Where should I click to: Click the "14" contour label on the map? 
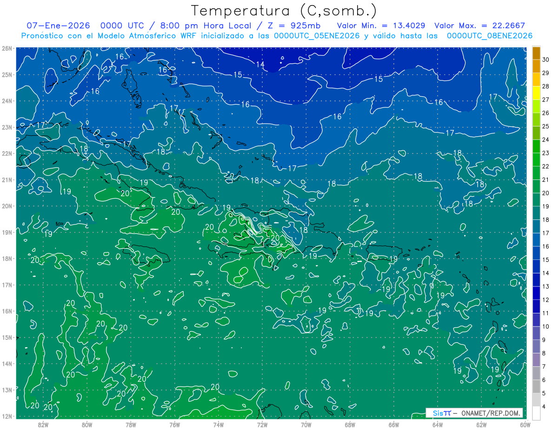pos(260,64)
